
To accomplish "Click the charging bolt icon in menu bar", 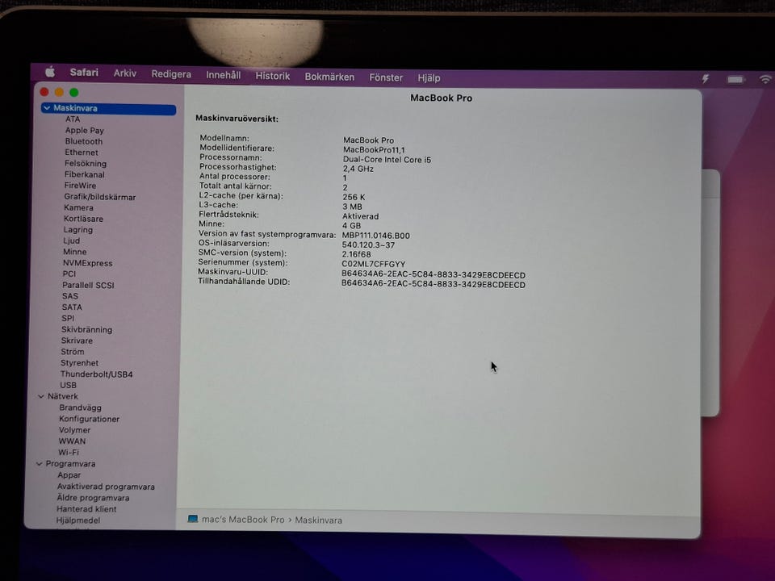I will click(705, 78).
